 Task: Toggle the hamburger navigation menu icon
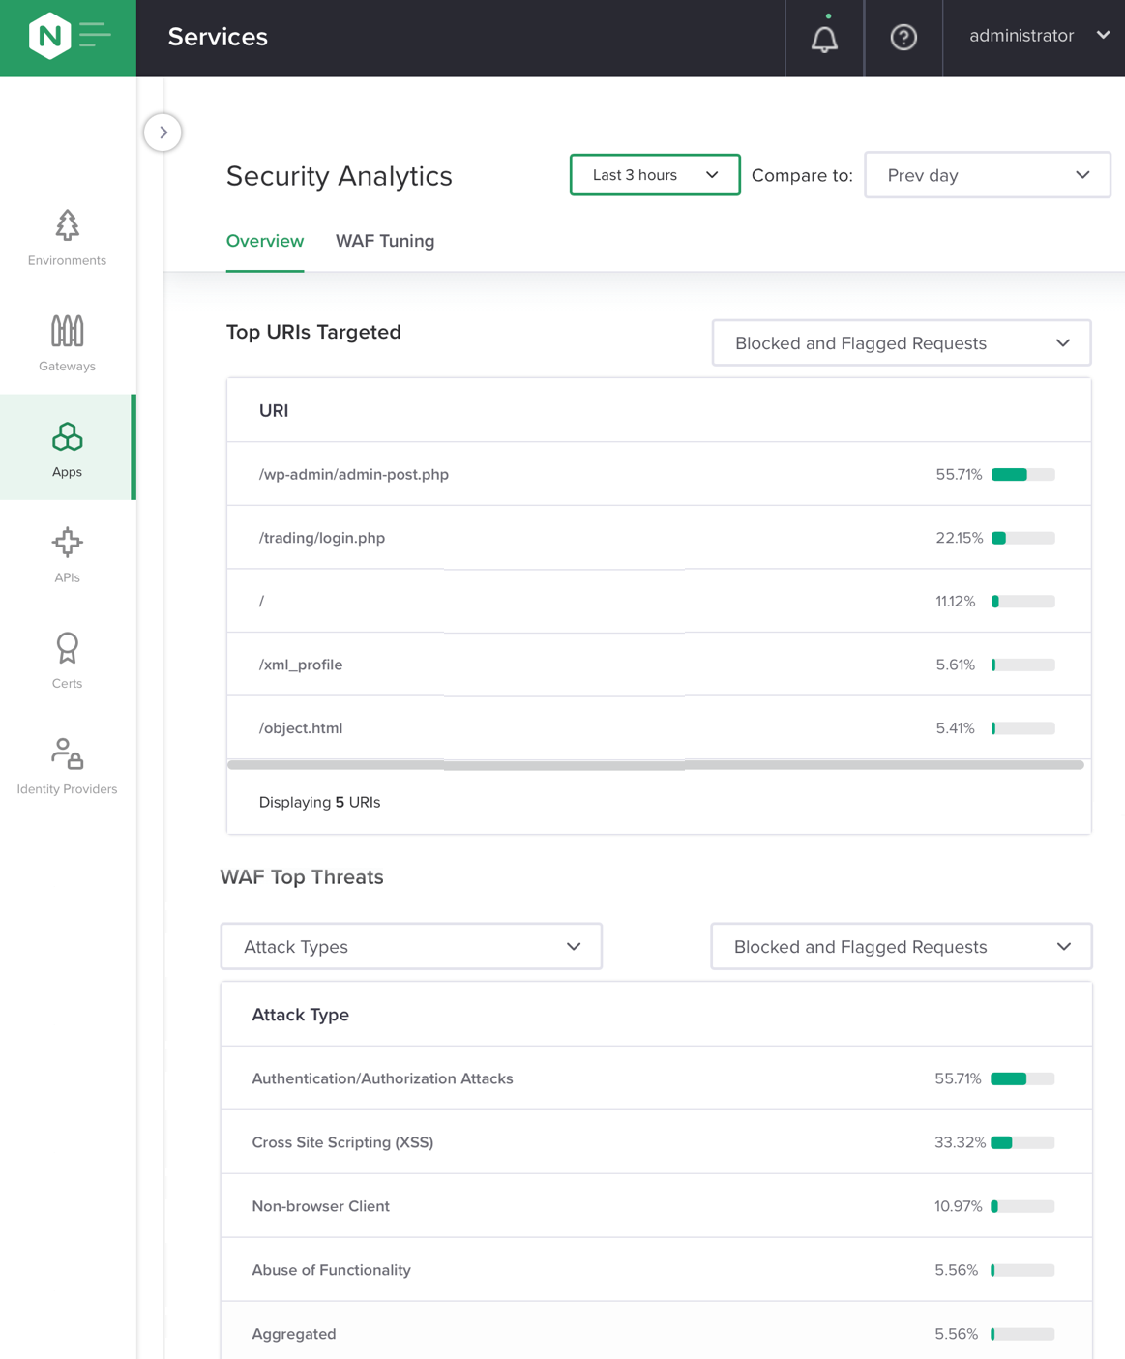pos(95,36)
